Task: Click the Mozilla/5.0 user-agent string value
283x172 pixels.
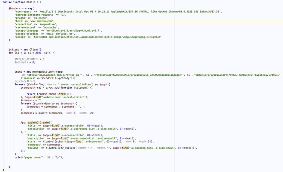Action: (x=129, y=12)
